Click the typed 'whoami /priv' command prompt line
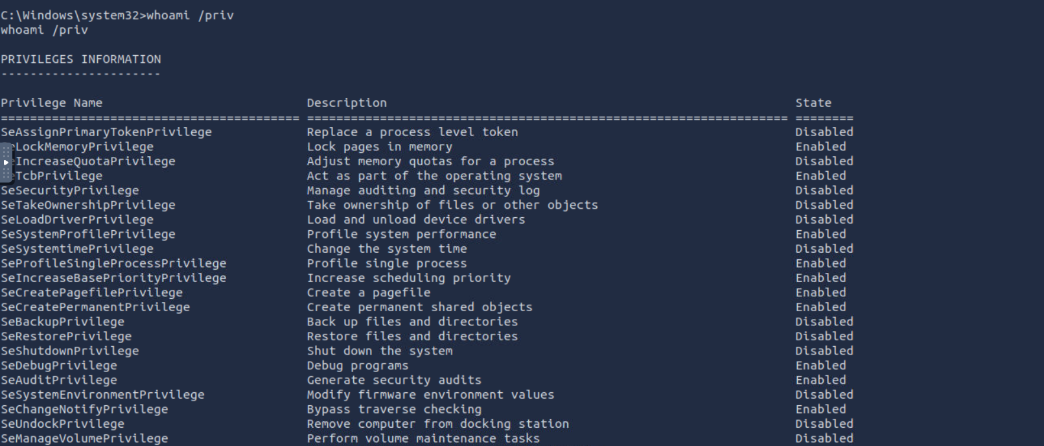Viewport: 1044px width, 446px height. coord(117,16)
